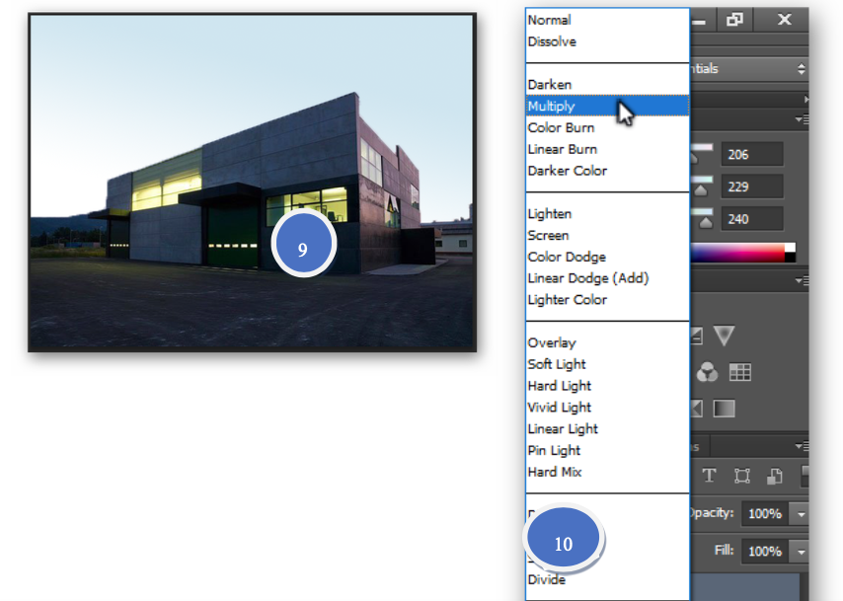Viewport: 843px width, 601px height.
Task: Select Soft Light from blend list
Action: [x=557, y=364]
